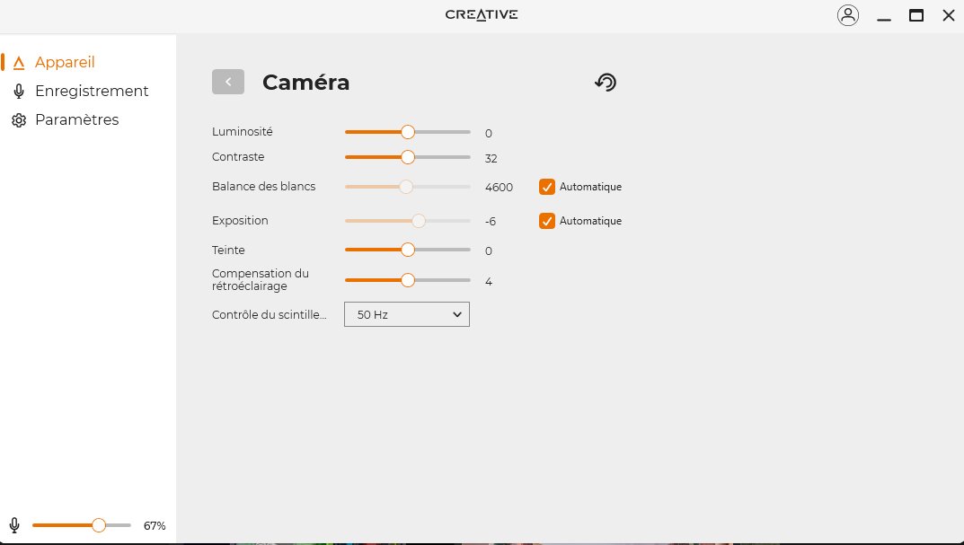Uncheck Automatique for Balance des blancs

pyautogui.click(x=546, y=187)
